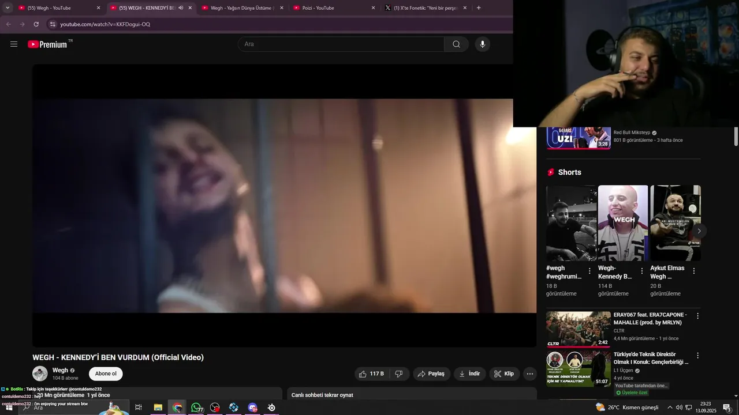Show hidden system tray icons chevron
Screen dimensions: 739x415
point(670,408)
